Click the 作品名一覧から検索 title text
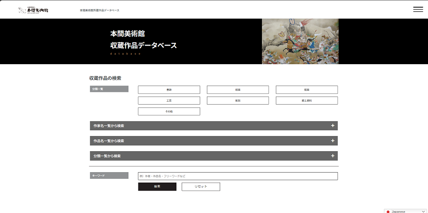 (109, 141)
